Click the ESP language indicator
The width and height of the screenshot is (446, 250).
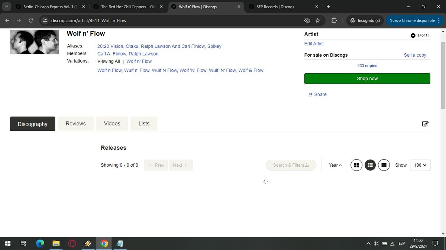(x=402, y=243)
